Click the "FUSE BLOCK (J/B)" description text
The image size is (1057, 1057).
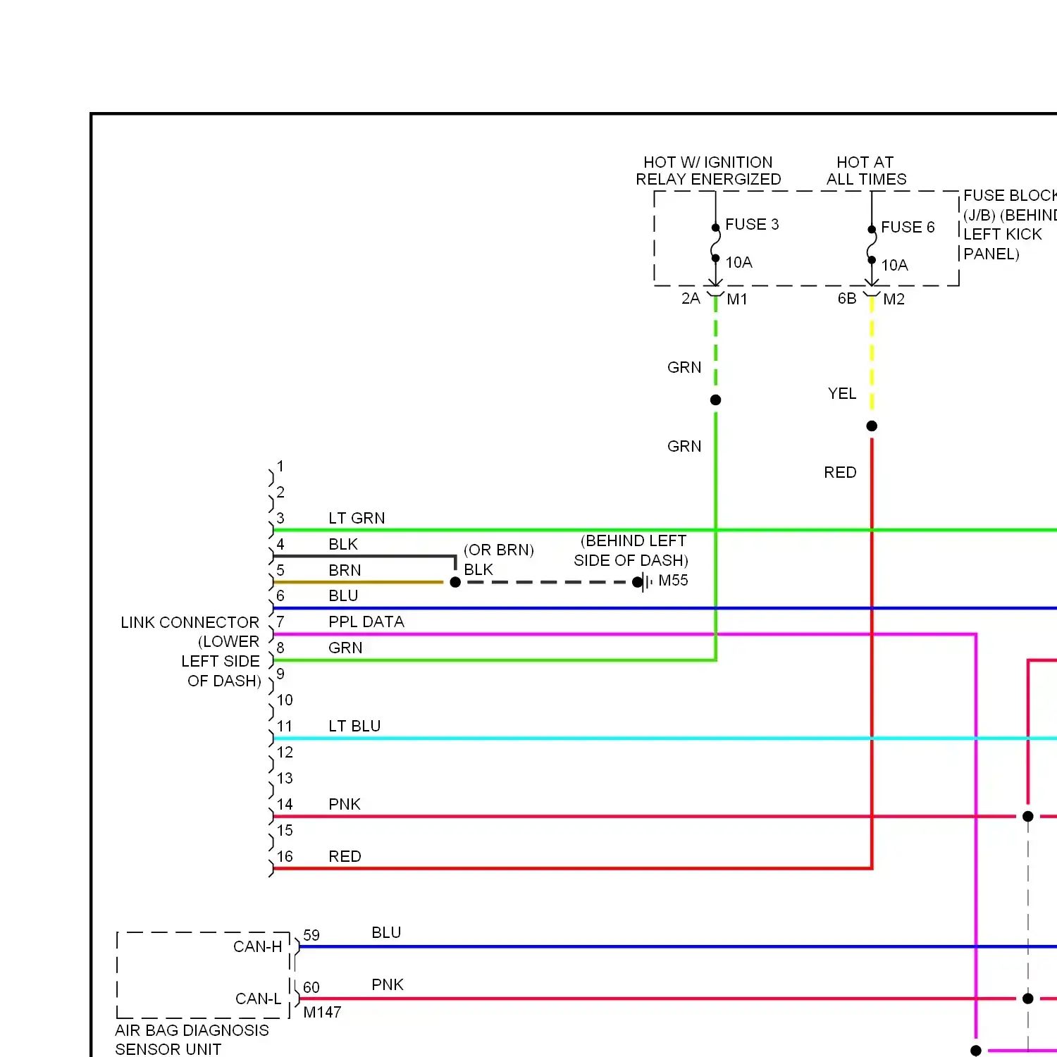tap(1010, 224)
